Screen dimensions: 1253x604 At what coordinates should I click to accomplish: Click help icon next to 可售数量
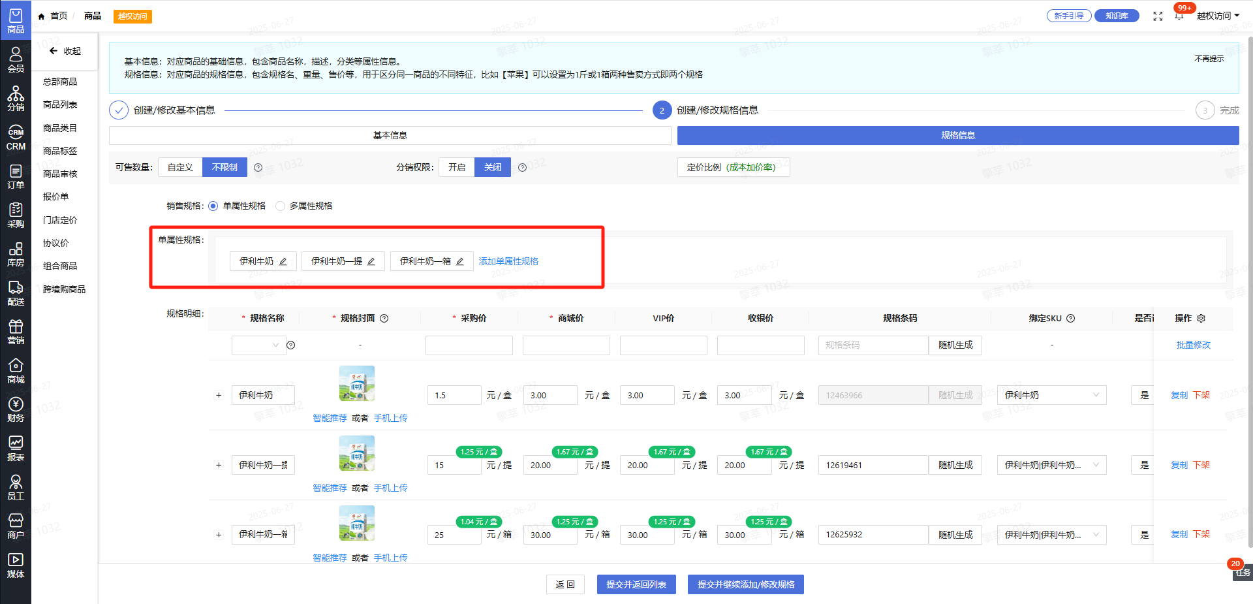[258, 168]
